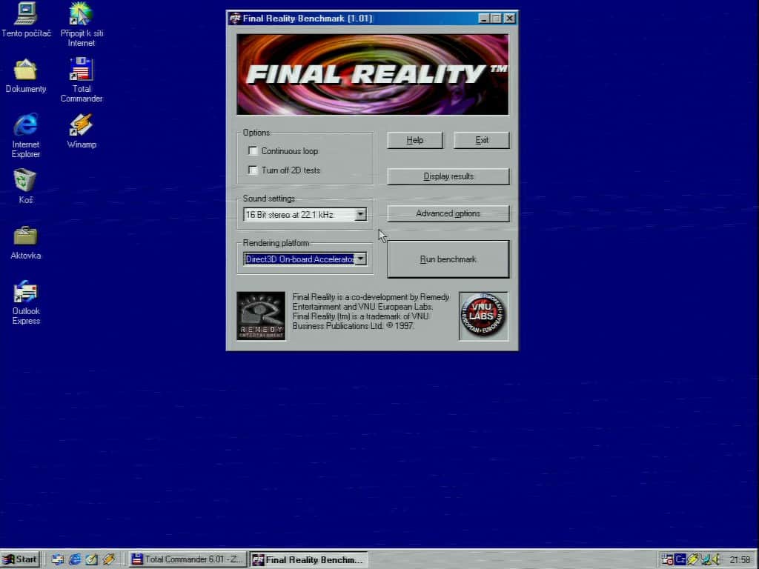Screen dimensions: 759x569
Task: Click the VNU Labs logo
Action: pyautogui.click(x=483, y=316)
